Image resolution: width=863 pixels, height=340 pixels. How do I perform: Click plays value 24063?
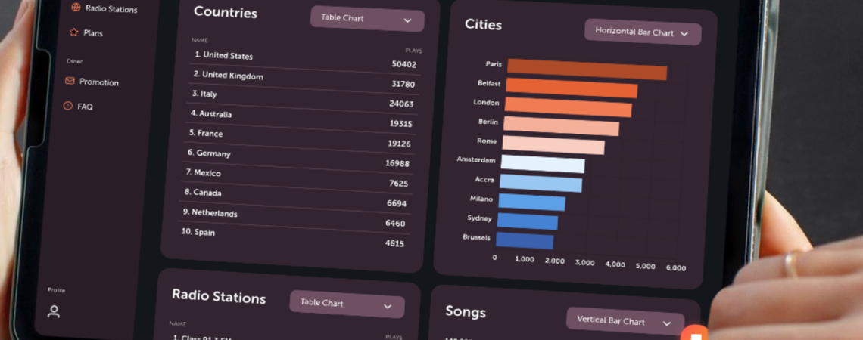[x=401, y=104]
